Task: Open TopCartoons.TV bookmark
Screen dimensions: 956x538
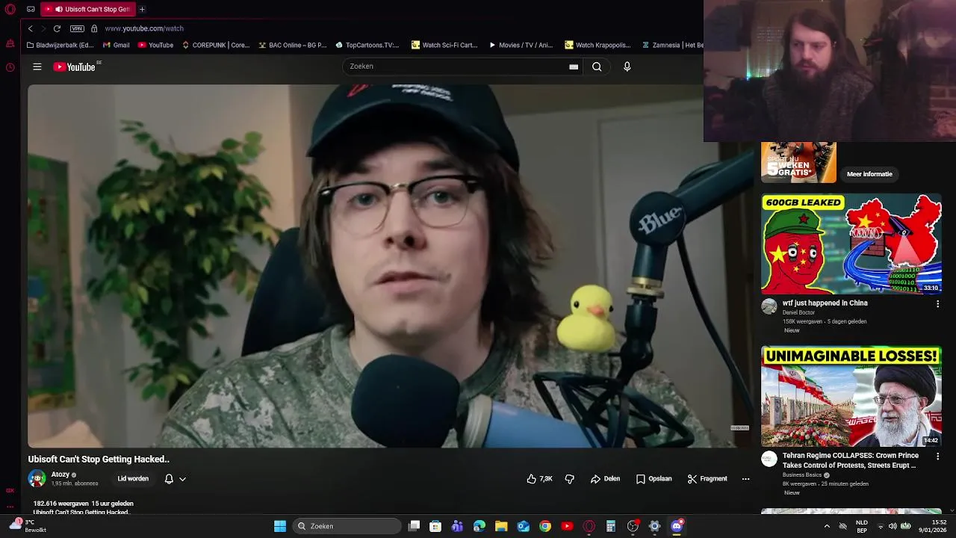Action: tap(367, 45)
